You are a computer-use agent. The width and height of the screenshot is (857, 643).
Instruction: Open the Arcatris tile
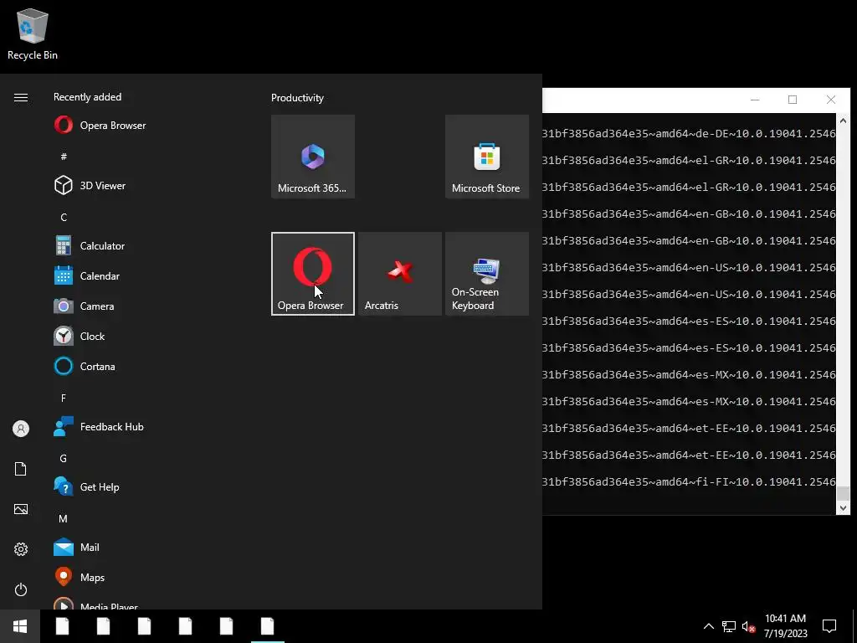click(400, 274)
